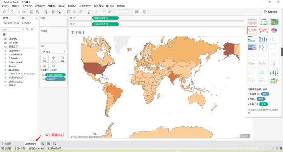Open the dropdown arrow next to new worksheet icon
The width and height of the screenshot is (283, 152).
(49, 12)
